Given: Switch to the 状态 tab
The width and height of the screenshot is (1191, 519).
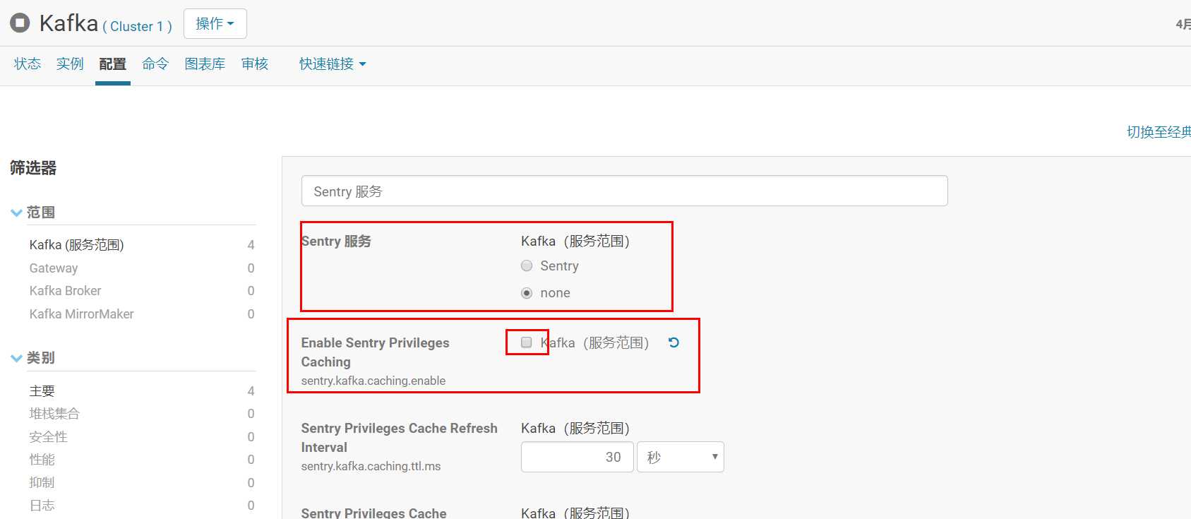Looking at the screenshot, I should pyautogui.click(x=28, y=64).
